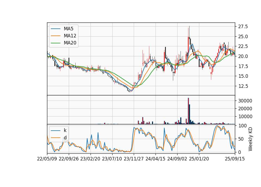
Task: Click the 20000 volume axis tick
Action: coord(245,109)
